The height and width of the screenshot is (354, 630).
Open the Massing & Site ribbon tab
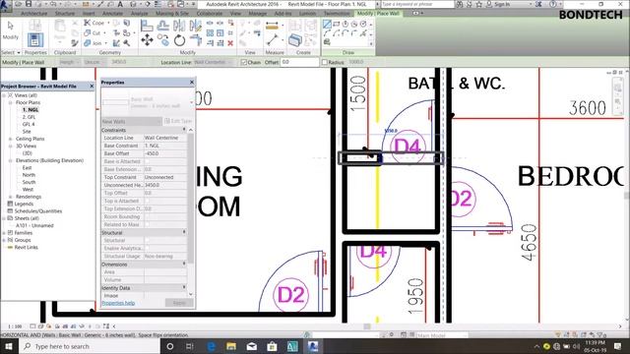point(172,13)
